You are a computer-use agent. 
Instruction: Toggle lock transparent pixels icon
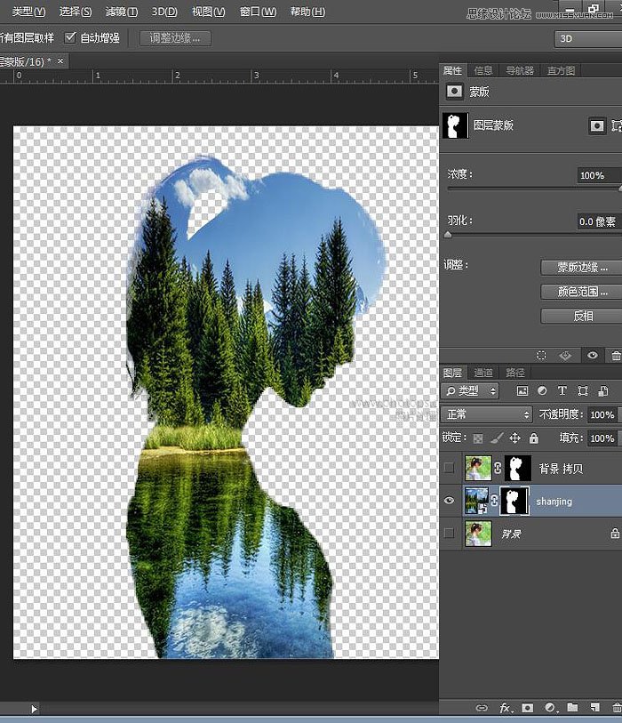coord(478,438)
